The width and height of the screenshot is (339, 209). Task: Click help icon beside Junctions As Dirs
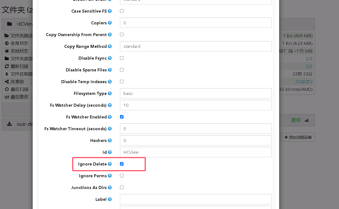click(x=110, y=188)
